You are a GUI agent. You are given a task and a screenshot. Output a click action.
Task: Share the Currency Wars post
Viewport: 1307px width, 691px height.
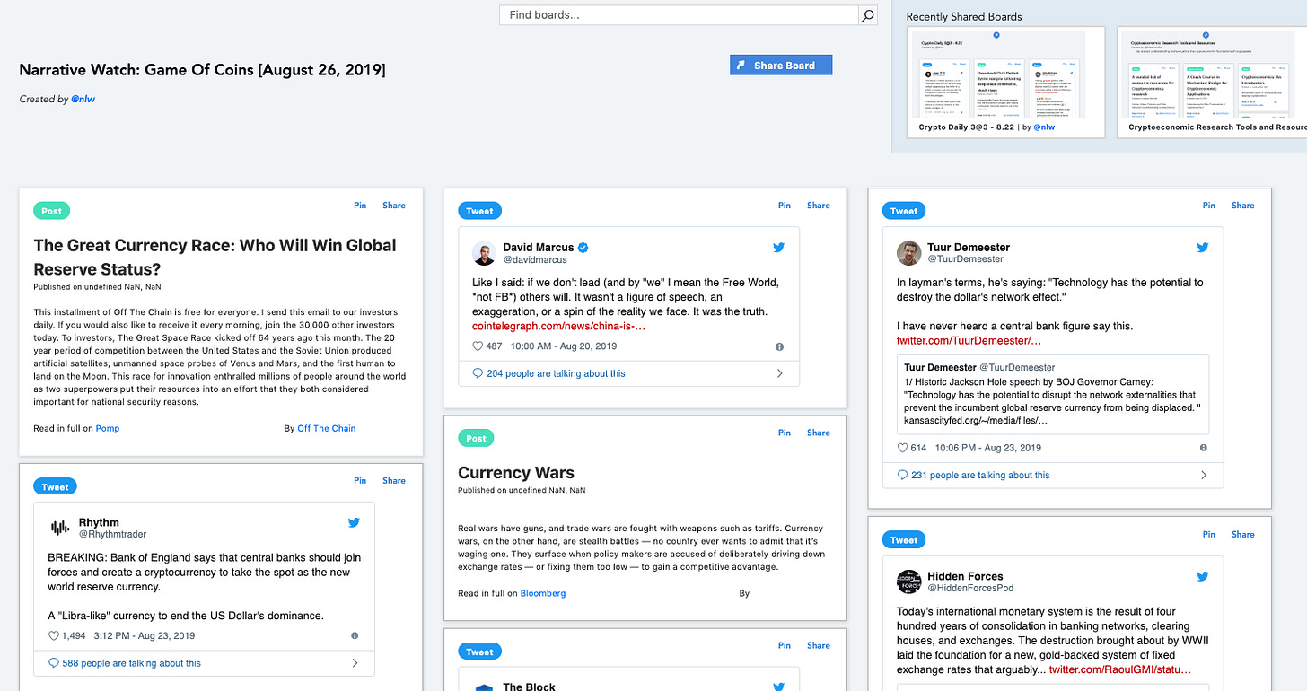819,433
